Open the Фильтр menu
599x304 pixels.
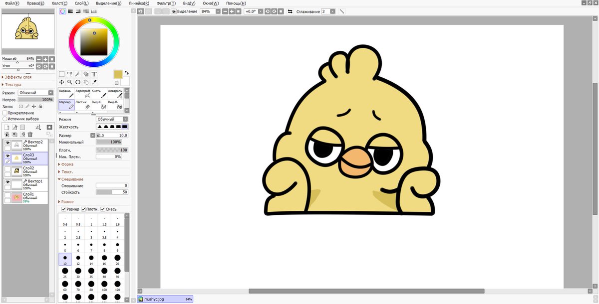(166, 3)
